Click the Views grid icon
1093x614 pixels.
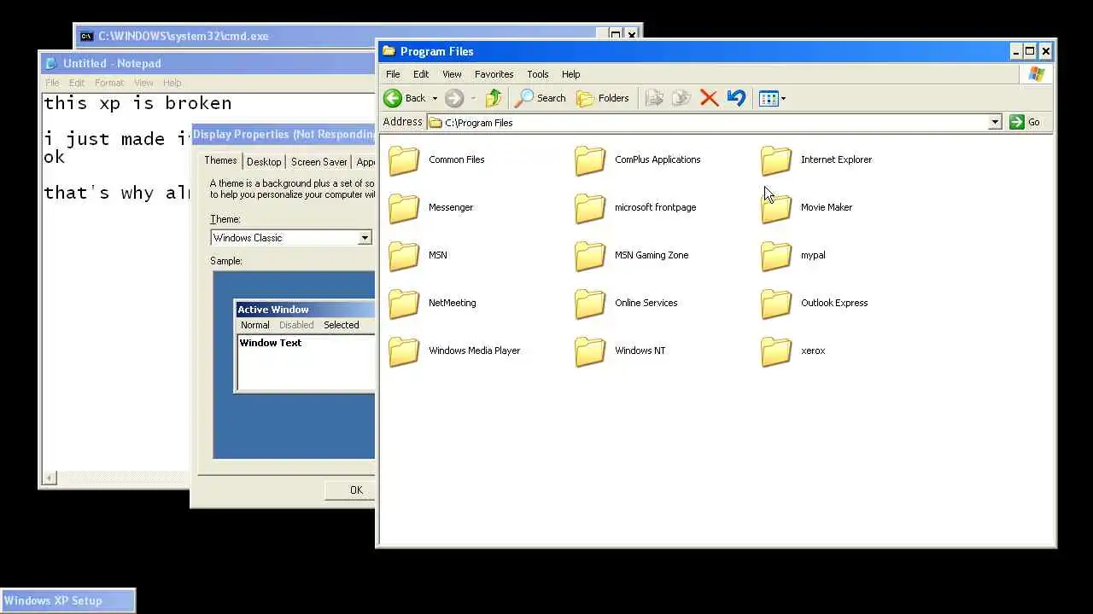coord(769,98)
